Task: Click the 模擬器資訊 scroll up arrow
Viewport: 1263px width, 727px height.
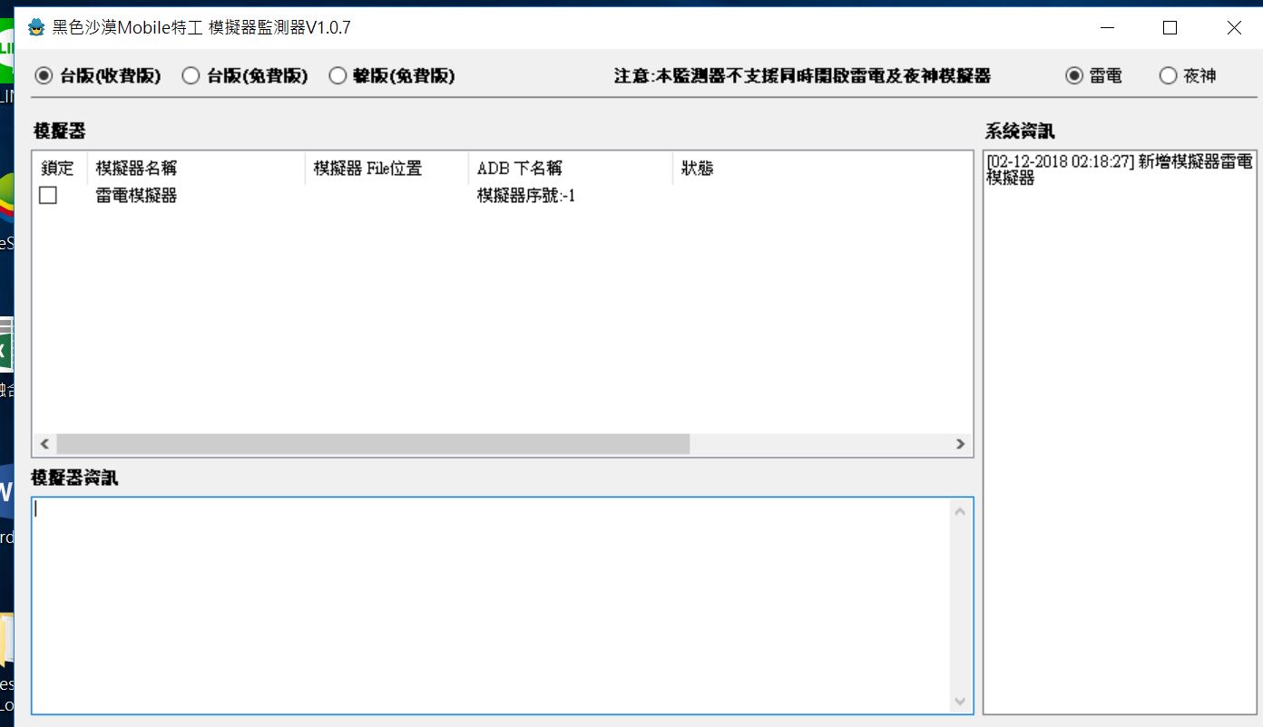Action: point(961,511)
